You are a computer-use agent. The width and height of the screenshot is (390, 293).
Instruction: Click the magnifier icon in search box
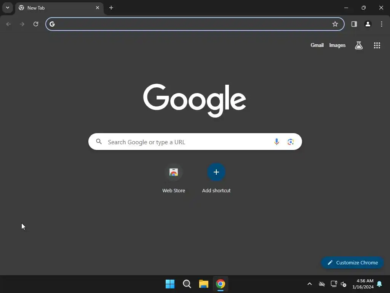point(99,142)
